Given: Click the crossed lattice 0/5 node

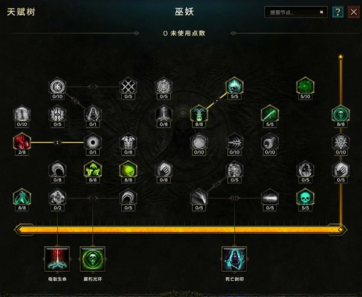Looking at the screenshot, I should coord(128,86).
